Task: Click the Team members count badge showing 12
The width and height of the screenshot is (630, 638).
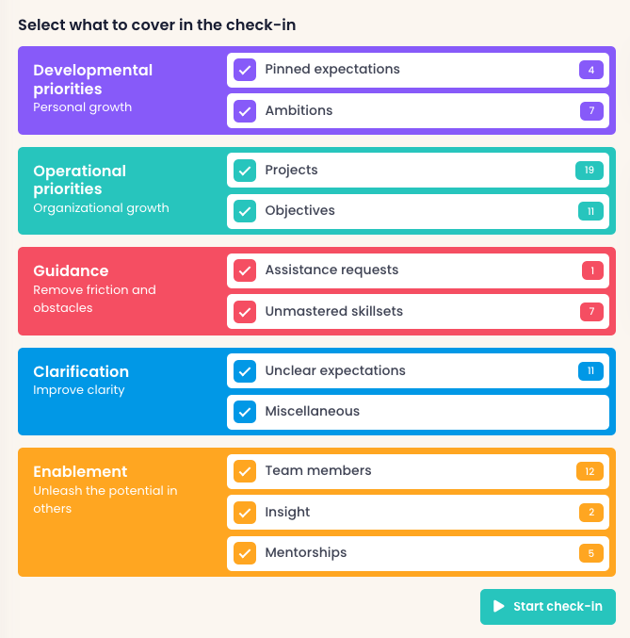Action: tap(590, 471)
